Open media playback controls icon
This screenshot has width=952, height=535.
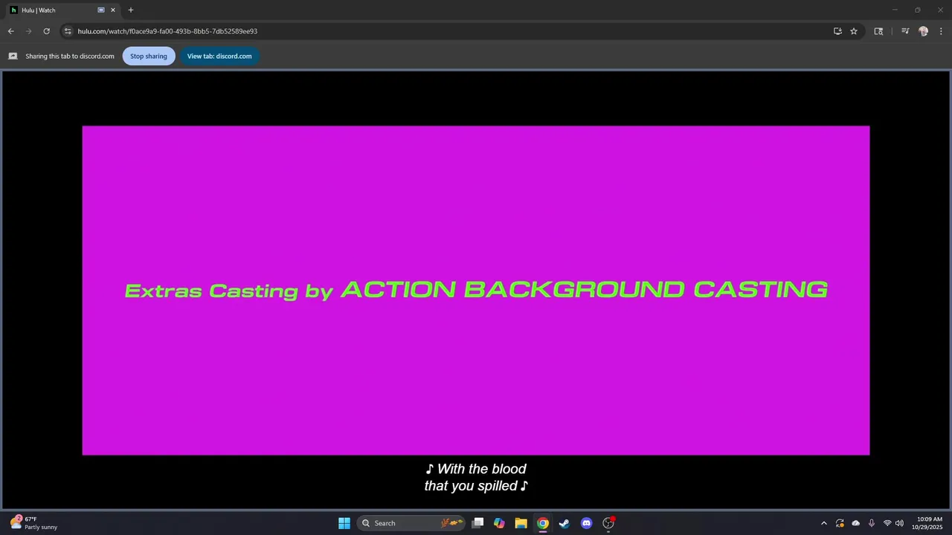(x=905, y=31)
